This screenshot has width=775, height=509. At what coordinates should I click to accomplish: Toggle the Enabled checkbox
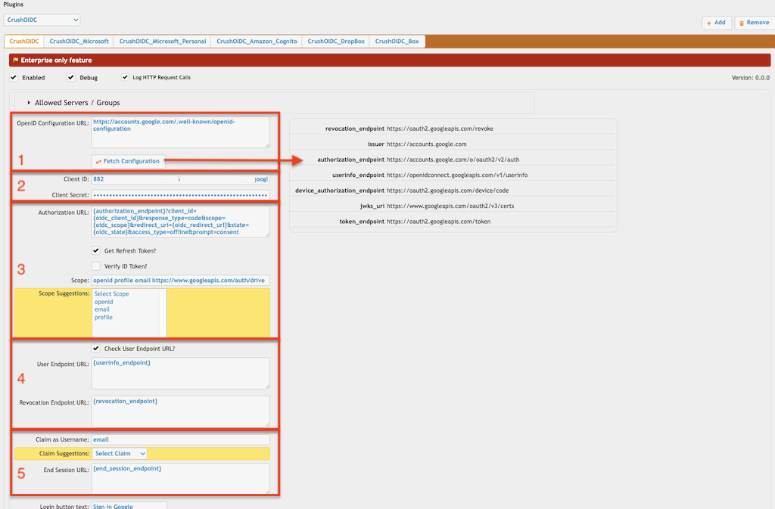tap(14, 77)
